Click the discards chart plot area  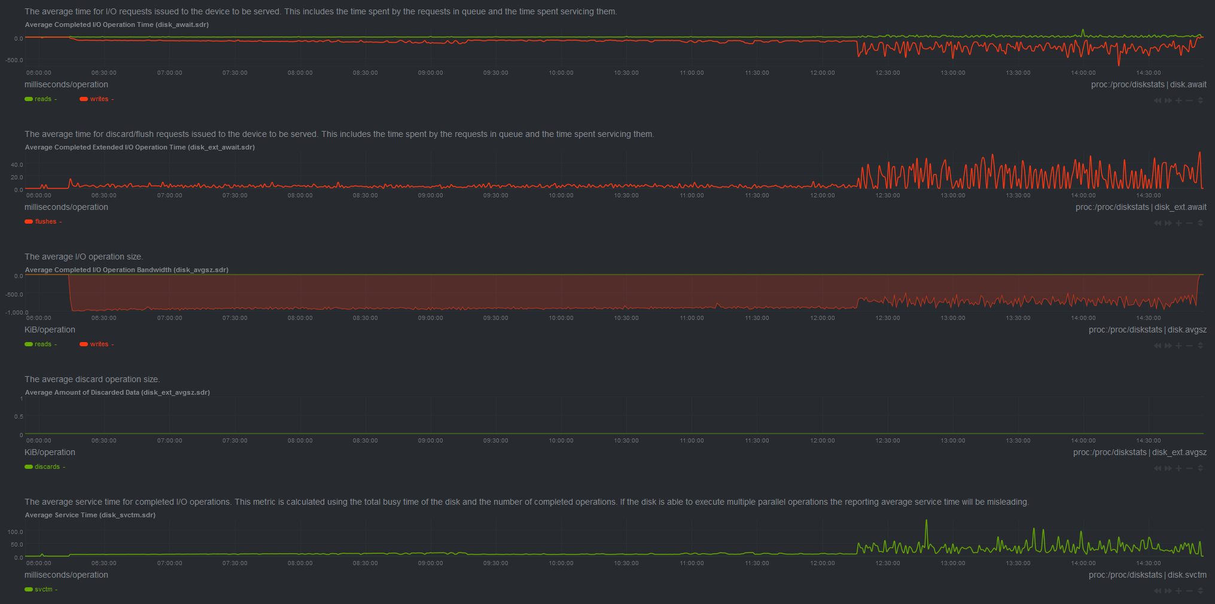pos(614,416)
